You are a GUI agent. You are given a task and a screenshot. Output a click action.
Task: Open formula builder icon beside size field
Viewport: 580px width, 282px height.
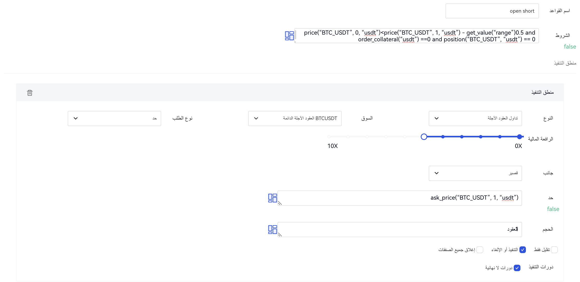(x=272, y=229)
